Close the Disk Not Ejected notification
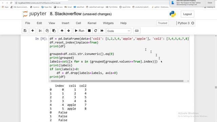 coord(210,3)
